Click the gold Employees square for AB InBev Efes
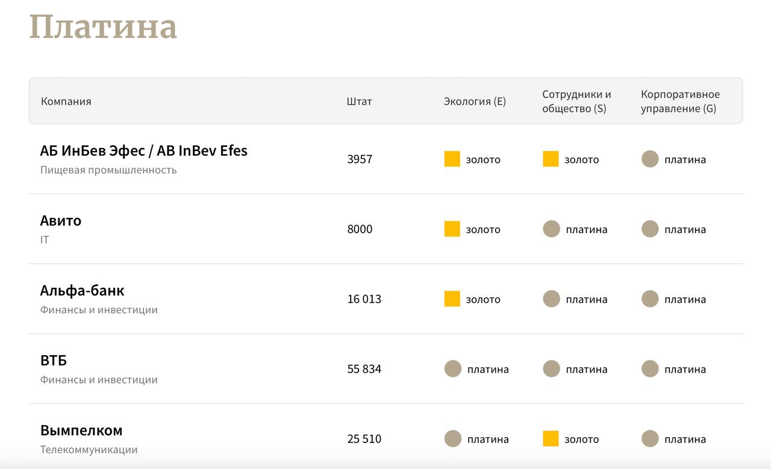This screenshot has height=469, width=771. pyautogui.click(x=551, y=159)
